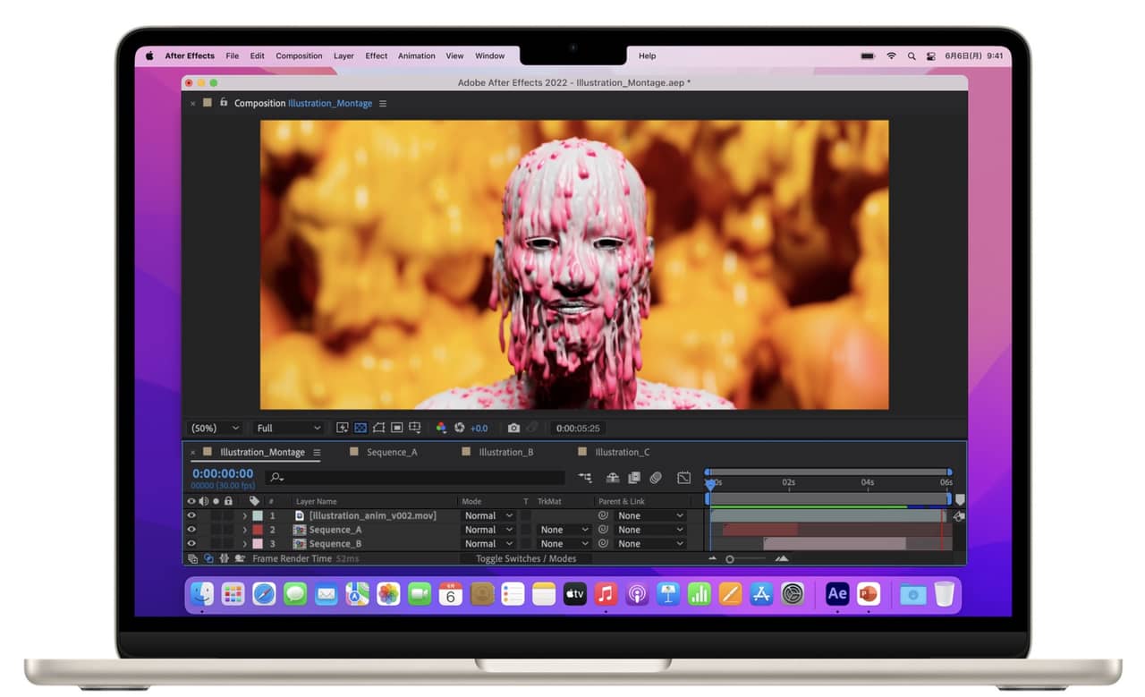
Task: Open the Full resolution dropdown
Action: [288, 429]
